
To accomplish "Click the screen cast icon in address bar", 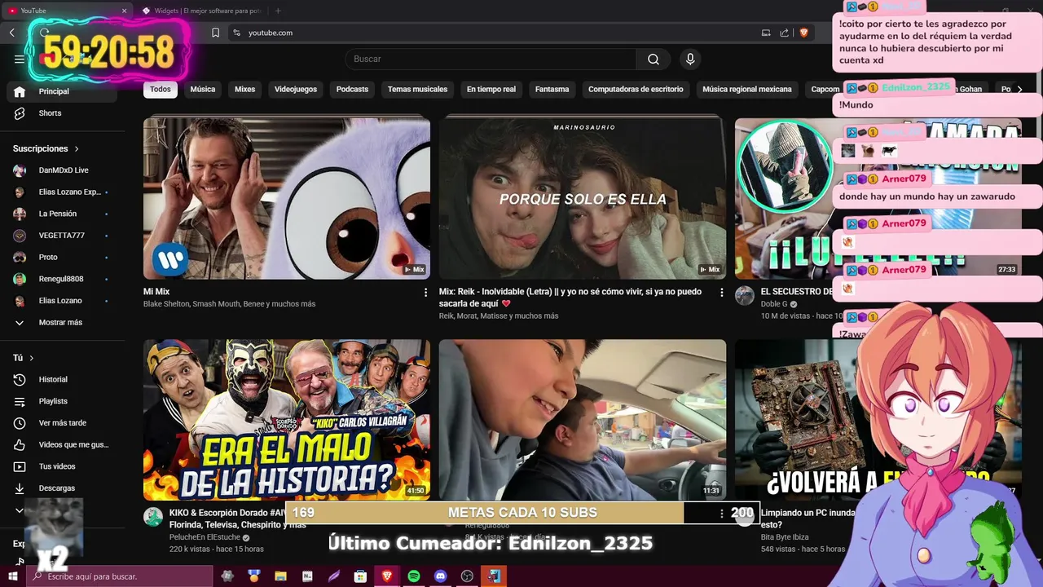I will (766, 33).
